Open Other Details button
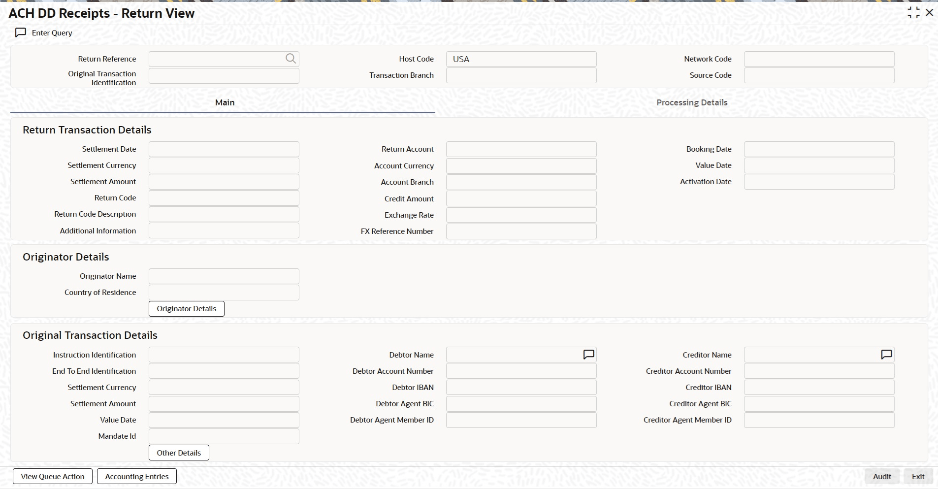The height and width of the screenshot is (490, 938). [x=179, y=453]
